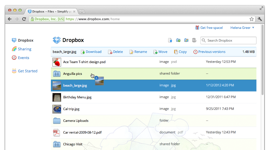
Task: Click the share folder rainbow icon
Action: point(186,40)
